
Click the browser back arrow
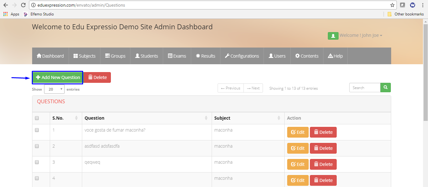[x=6, y=5]
